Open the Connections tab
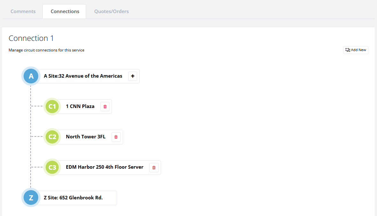Screen dimensions: 377x216 pyautogui.click(x=64, y=11)
